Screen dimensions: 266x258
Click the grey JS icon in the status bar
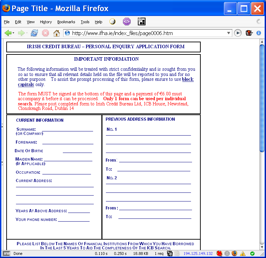pos(227,253)
